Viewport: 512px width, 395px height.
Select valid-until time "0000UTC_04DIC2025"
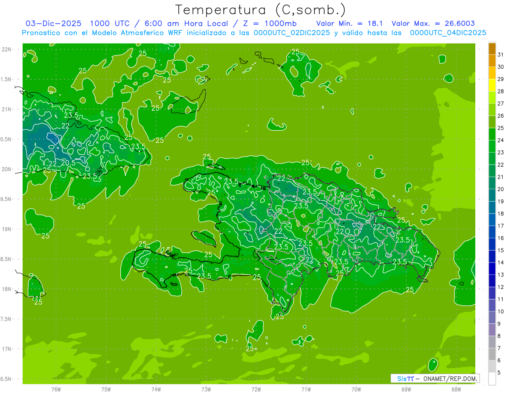pyautogui.click(x=448, y=33)
